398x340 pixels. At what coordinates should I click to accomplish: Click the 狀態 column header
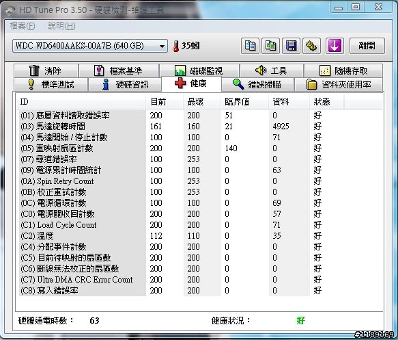tap(327, 102)
